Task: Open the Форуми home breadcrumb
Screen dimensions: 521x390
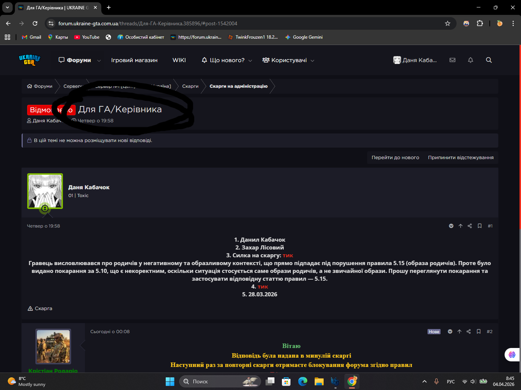Action: click(40, 86)
